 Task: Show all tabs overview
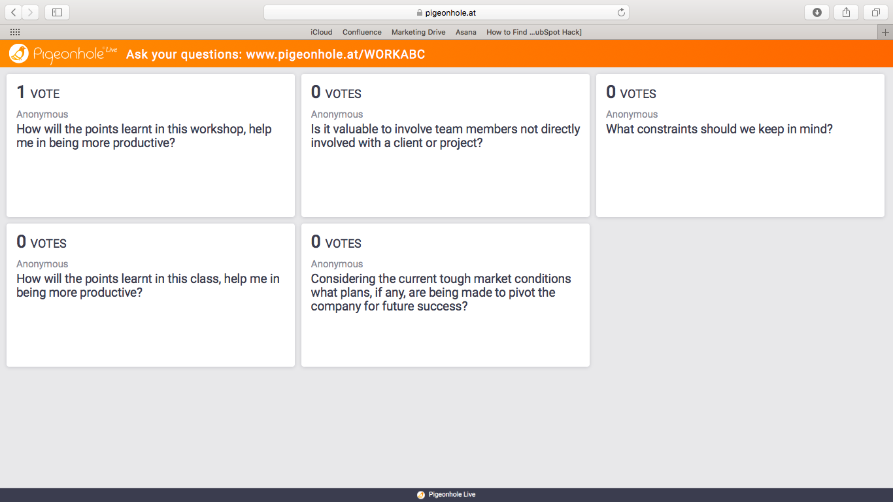pyautogui.click(x=875, y=12)
